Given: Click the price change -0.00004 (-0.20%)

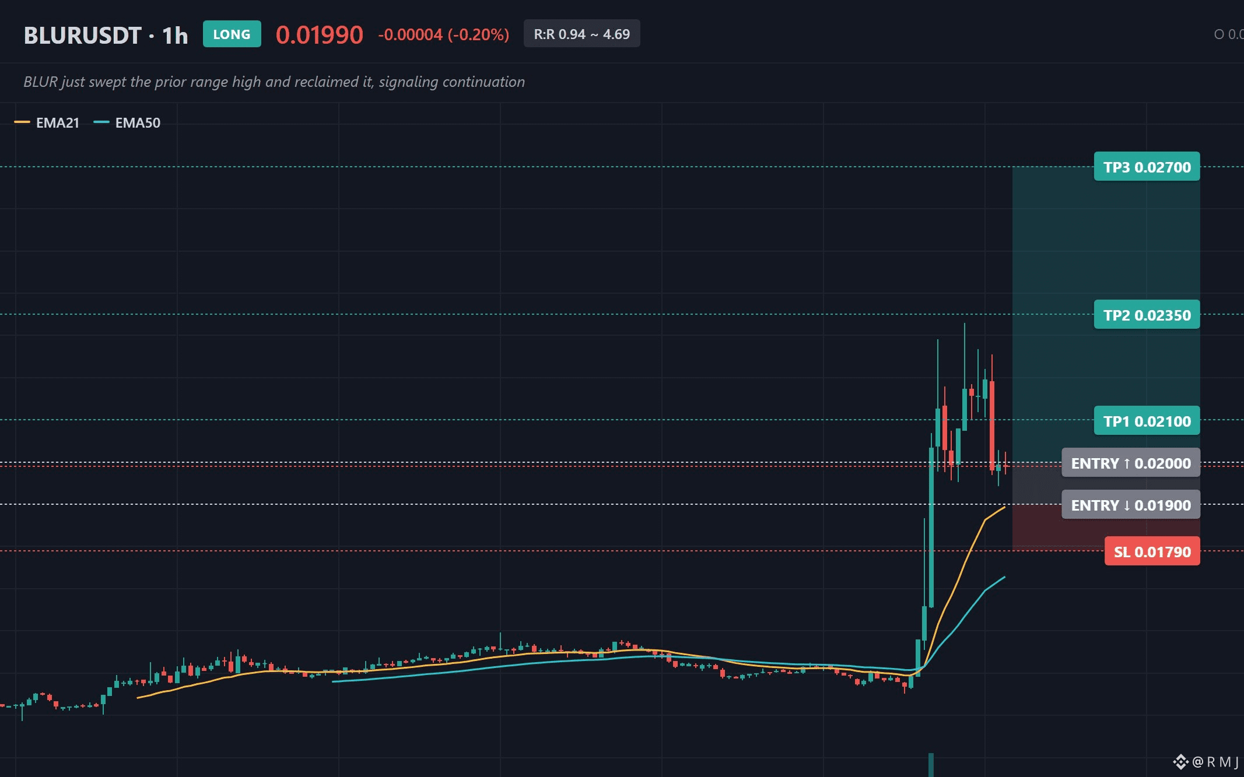Looking at the screenshot, I should [443, 35].
